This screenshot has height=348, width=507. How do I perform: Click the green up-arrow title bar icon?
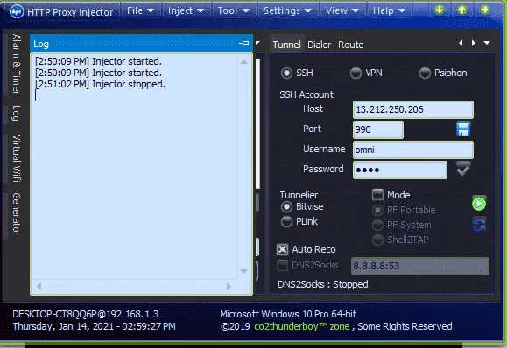pos(462,10)
